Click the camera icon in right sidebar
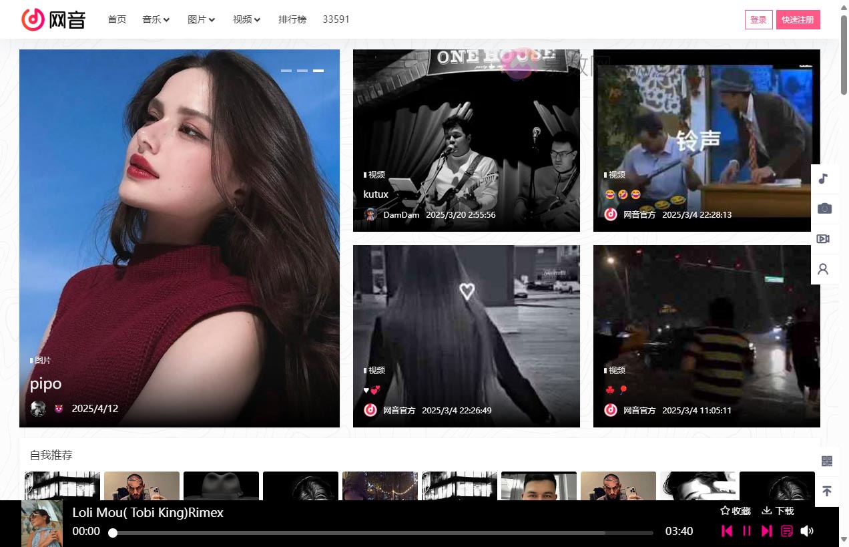Screen dimensions: 849x547 824,208
